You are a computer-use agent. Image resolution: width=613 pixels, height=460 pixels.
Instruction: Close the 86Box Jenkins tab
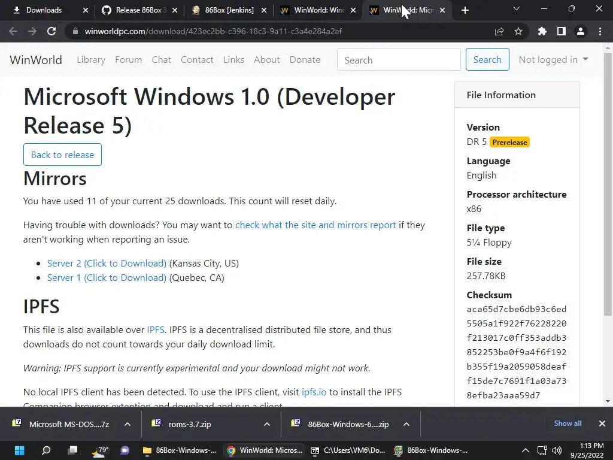[264, 10]
